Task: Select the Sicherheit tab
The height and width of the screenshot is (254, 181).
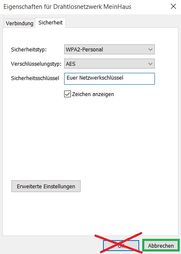Action: click(51, 23)
